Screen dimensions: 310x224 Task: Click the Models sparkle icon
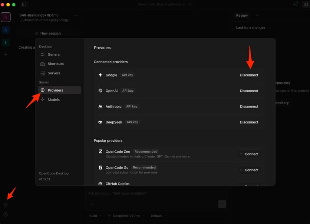coord(42,100)
